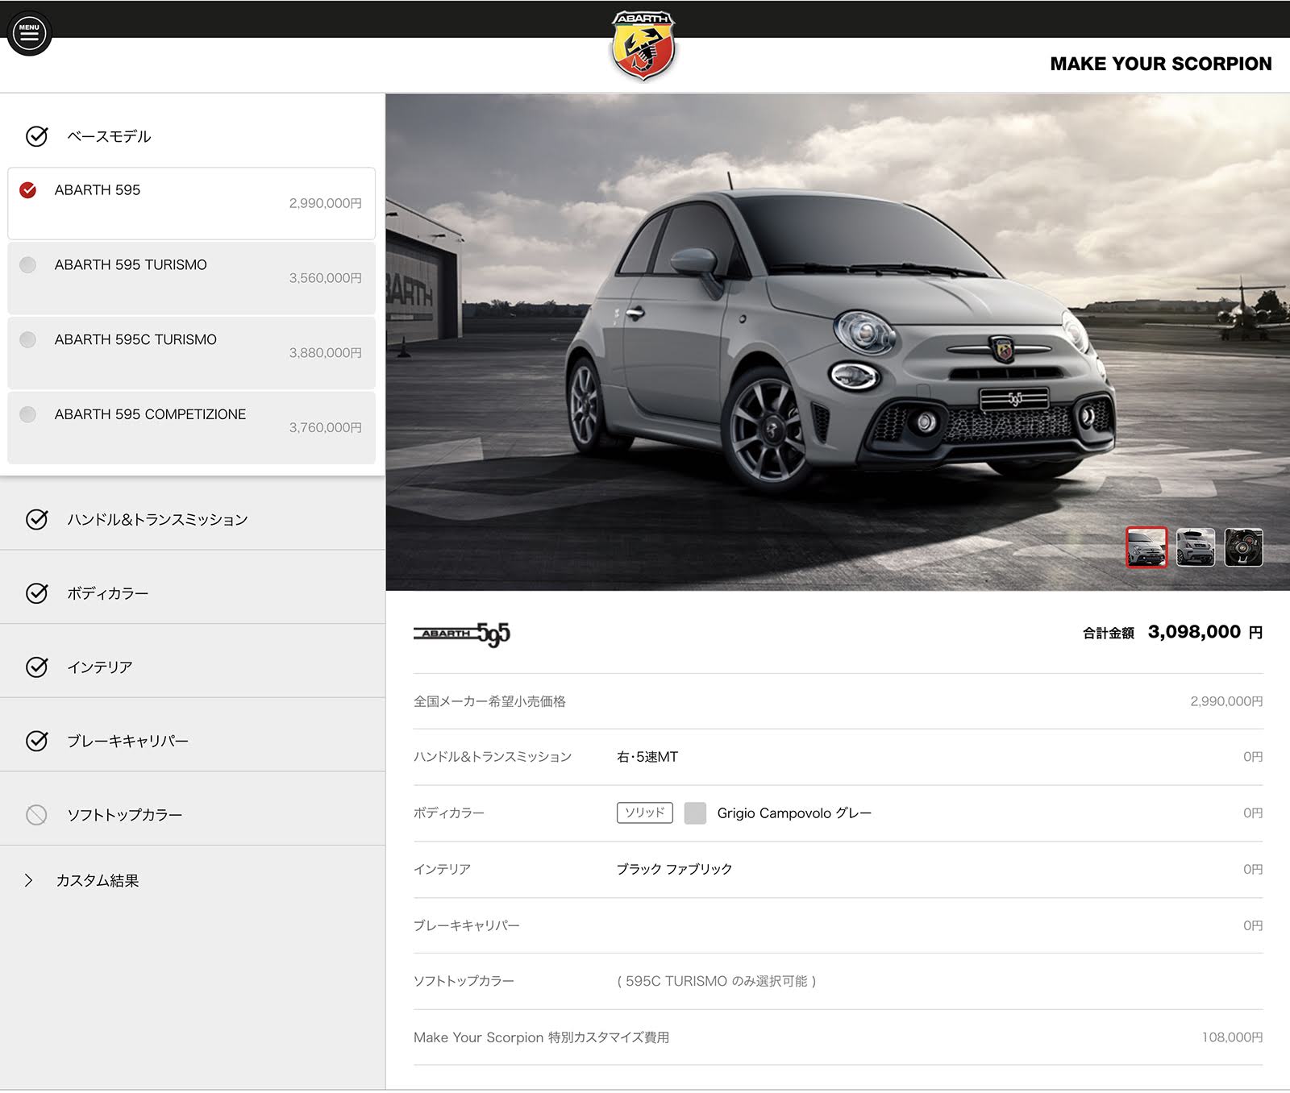The image size is (1290, 1093).
Task: Click the Grigio Campovolo grey color swatch
Action: 695,812
